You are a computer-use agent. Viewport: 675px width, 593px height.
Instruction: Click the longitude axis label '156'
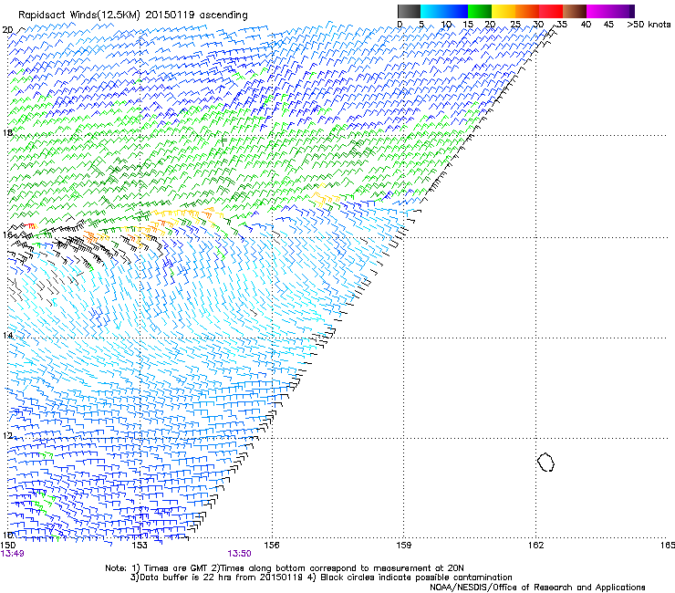coord(272,546)
